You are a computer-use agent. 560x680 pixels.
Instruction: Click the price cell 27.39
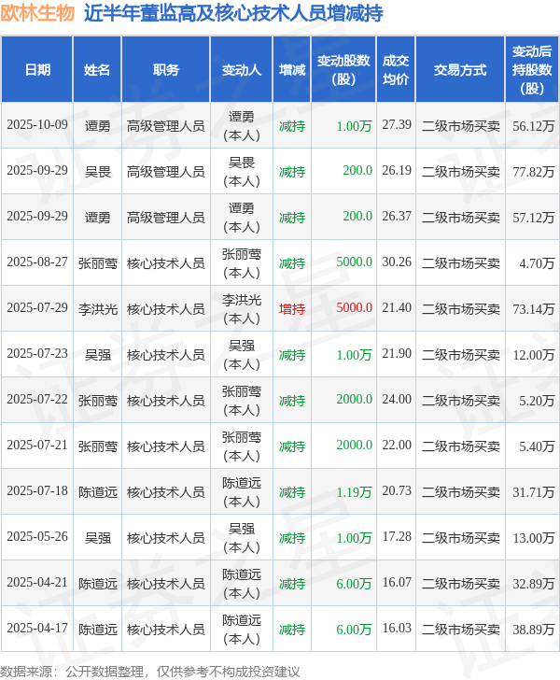click(396, 125)
